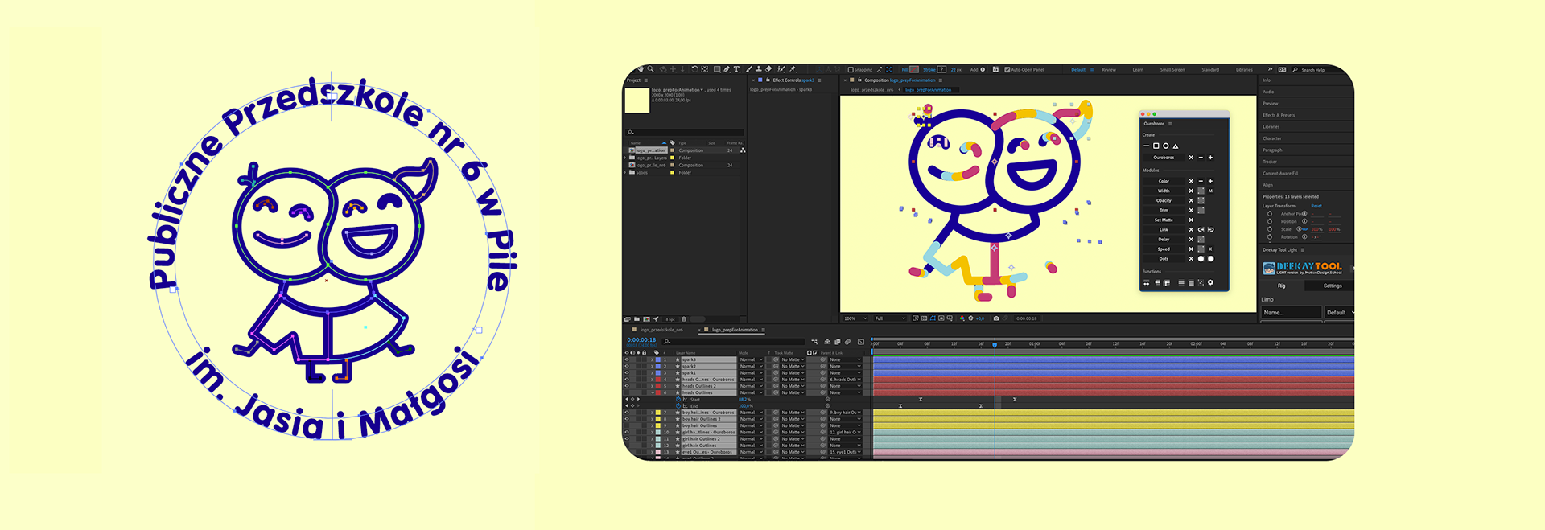The height and width of the screenshot is (530, 1545).
Task: Hide the spark1 layer eye toggle
Action: [x=627, y=373]
